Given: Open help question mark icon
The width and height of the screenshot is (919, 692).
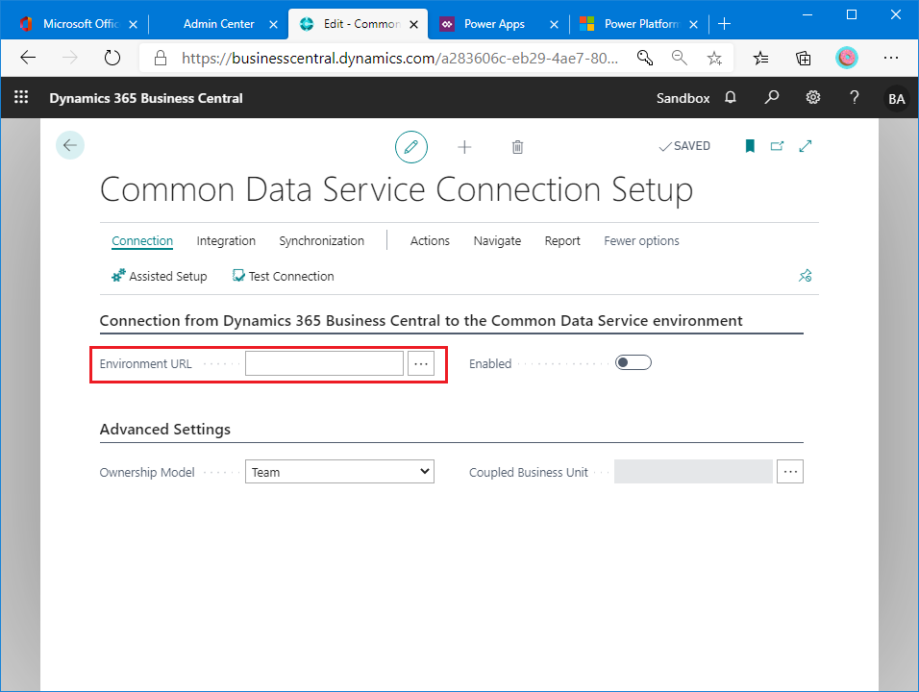Looking at the screenshot, I should (855, 97).
